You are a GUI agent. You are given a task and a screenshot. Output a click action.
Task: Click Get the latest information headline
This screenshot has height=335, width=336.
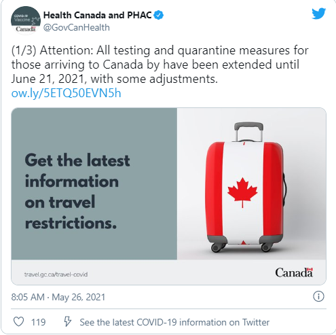coord(77,192)
